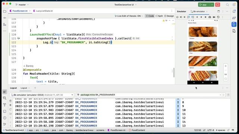Add a new Logcat tab

tap(35, 88)
